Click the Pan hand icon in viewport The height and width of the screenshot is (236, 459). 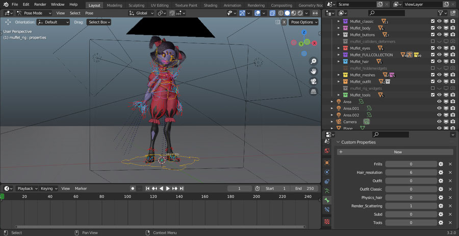click(x=314, y=71)
